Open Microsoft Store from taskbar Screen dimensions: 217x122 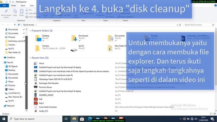(x=82, y=119)
